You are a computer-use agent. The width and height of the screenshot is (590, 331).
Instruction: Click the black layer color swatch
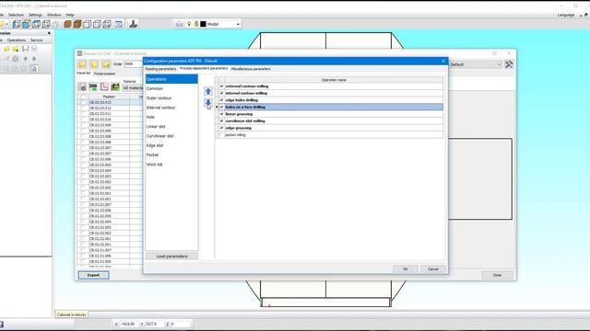[203, 24]
